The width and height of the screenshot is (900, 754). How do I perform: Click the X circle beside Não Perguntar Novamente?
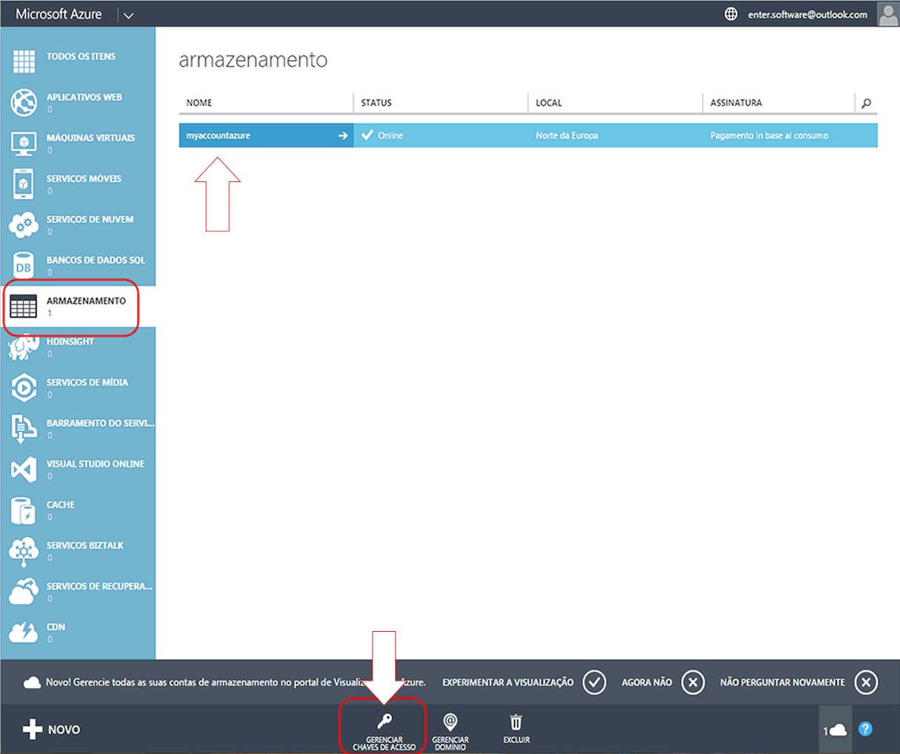(866, 682)
